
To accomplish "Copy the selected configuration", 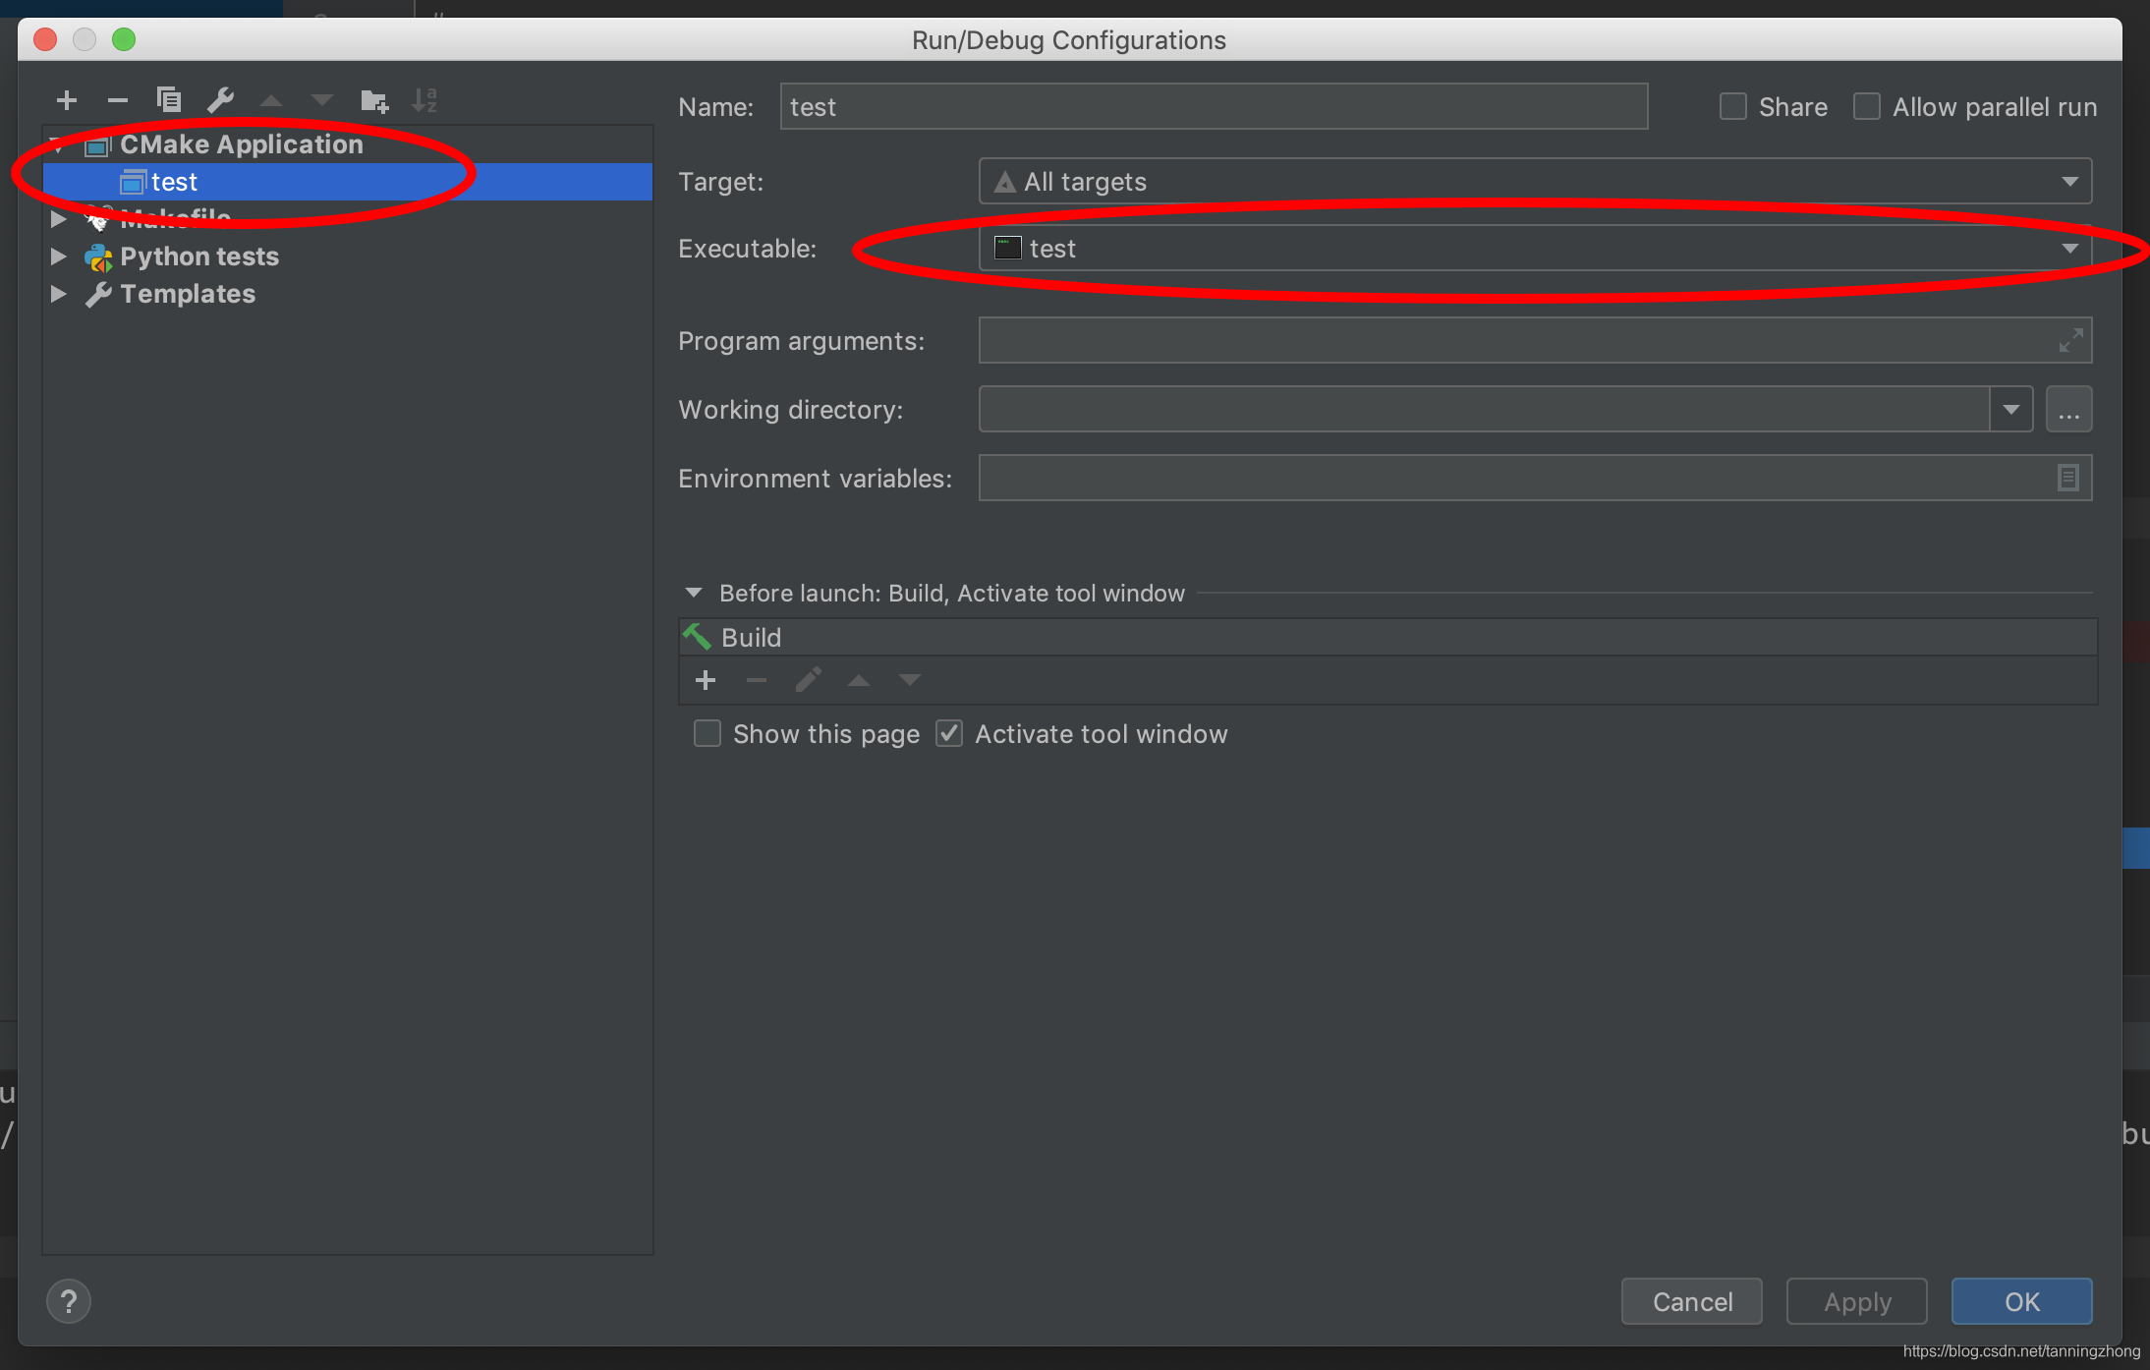I will point(169,100).
